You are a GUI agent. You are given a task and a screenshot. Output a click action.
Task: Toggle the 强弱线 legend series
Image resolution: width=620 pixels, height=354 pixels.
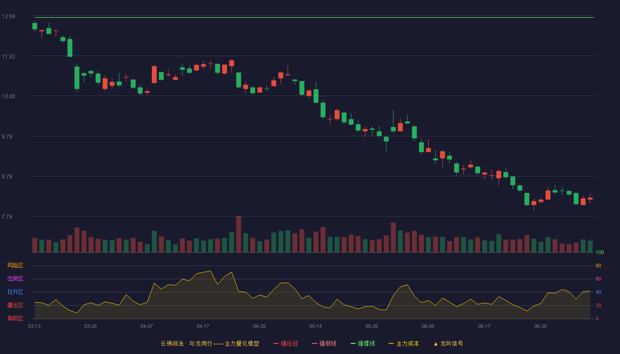coord(324,343)
